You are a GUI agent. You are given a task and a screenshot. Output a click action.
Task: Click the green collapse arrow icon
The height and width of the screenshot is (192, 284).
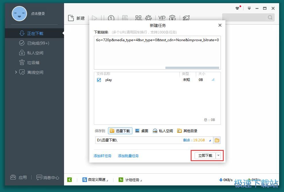pos(69,180)
